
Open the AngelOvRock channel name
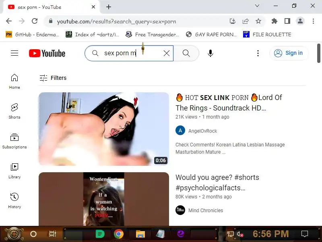pos(202,131)
